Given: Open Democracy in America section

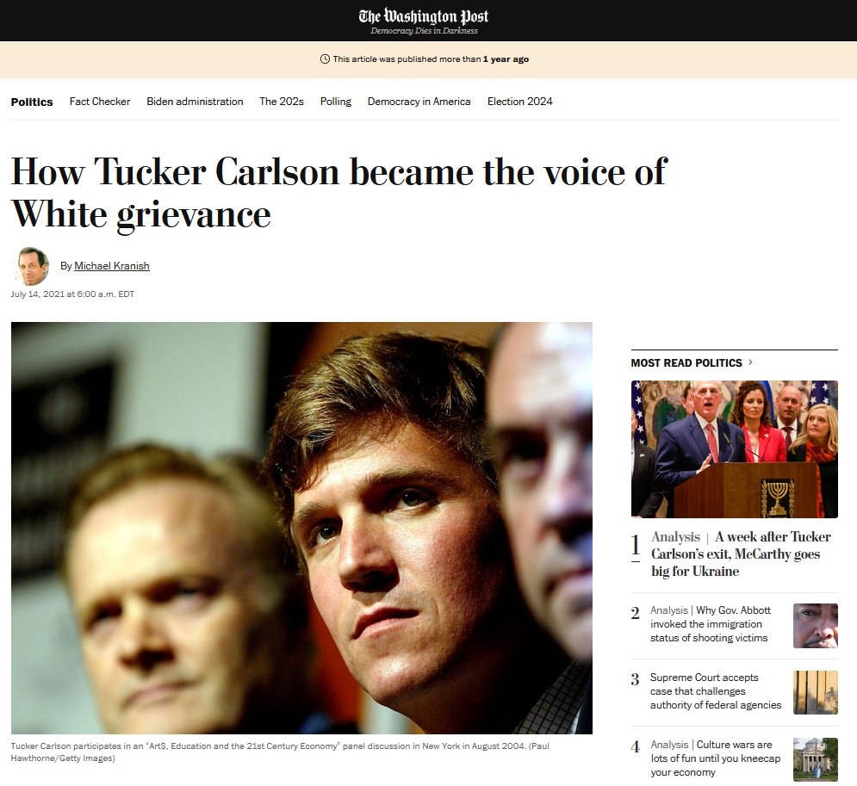Looking at the screenshot, I should (419, 102).
